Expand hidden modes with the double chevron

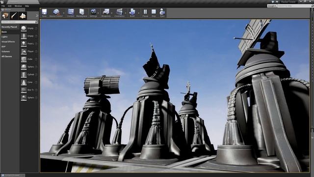pos(37,16)
